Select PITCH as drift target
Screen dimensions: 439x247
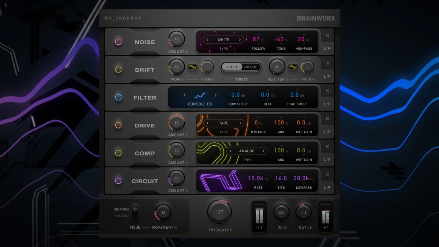coord(232,67)
